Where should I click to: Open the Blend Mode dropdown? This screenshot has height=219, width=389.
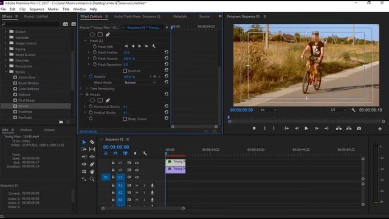pyautogui.click(x=140, y=83)
